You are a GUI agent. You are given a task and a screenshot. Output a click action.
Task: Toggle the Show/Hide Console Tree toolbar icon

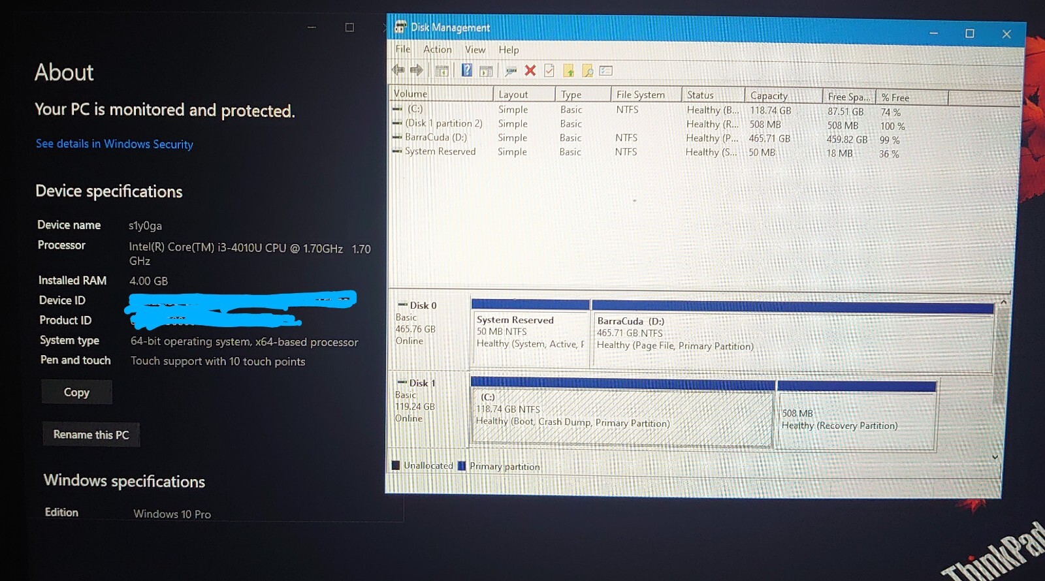[442, 71]
